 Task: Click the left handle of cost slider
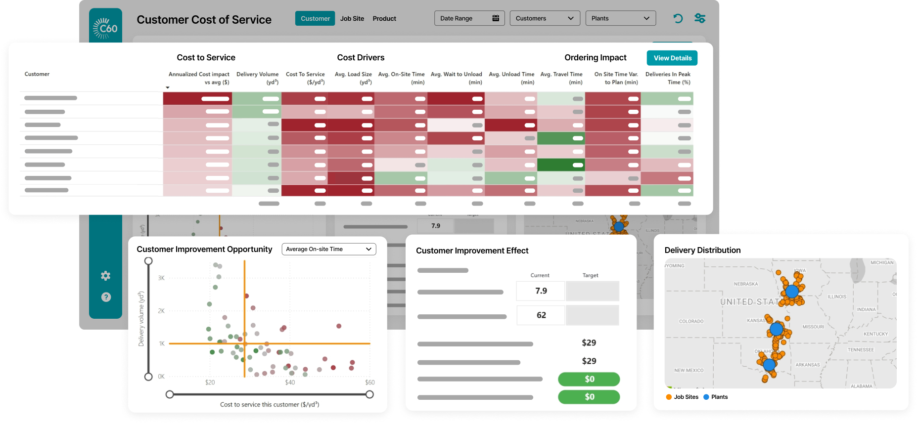pos(170,394)
